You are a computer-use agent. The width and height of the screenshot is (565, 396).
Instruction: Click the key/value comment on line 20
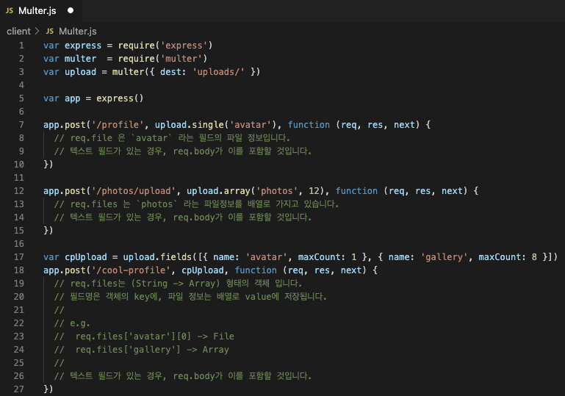pyautogui.click(x=190, y=297)
